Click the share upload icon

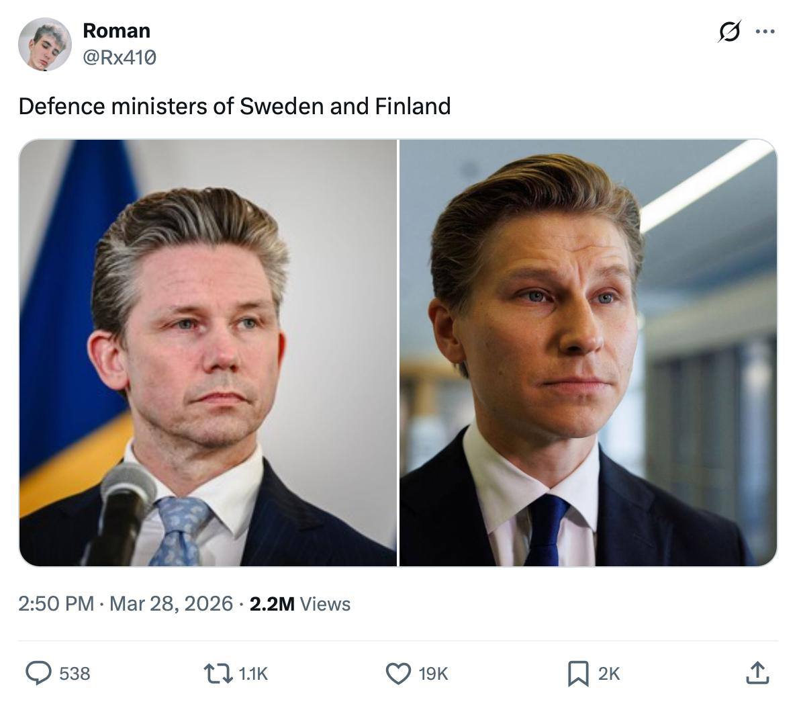pyautogui.click(x=757, y=672)
